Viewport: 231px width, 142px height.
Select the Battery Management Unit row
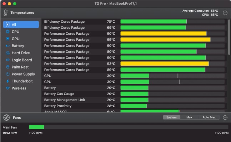pos(134,100)
